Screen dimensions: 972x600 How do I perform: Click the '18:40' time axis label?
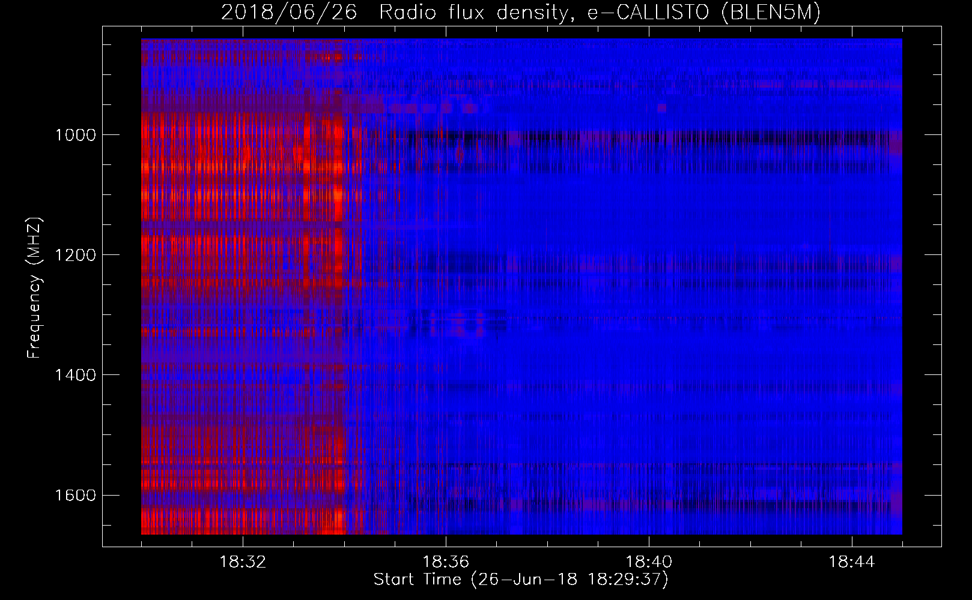[649, 562]
